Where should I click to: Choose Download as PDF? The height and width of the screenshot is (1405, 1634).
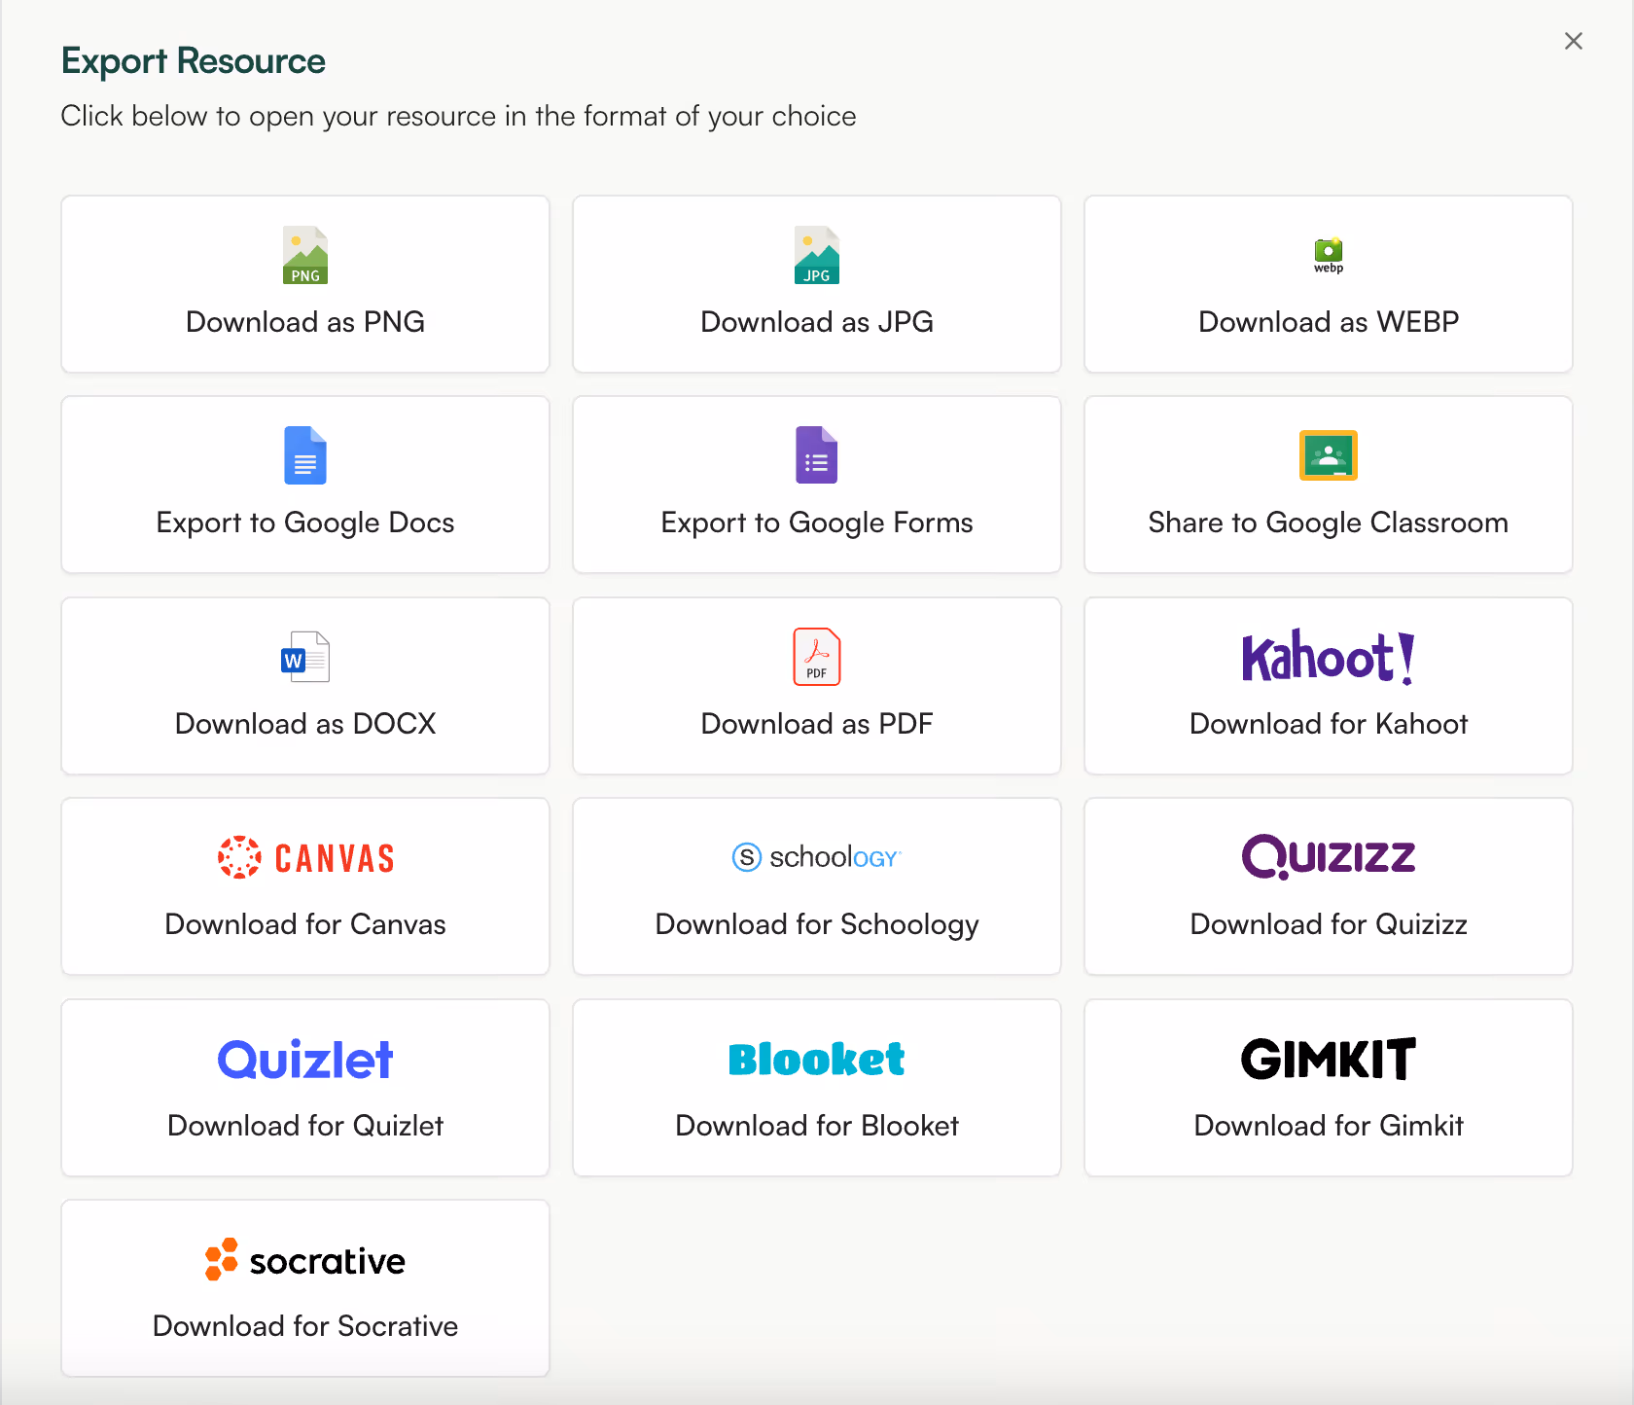(817, 686)
